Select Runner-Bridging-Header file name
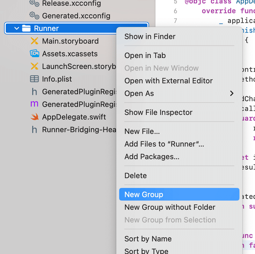The width and height of the screenshot is (255, 254). point(79,130)
